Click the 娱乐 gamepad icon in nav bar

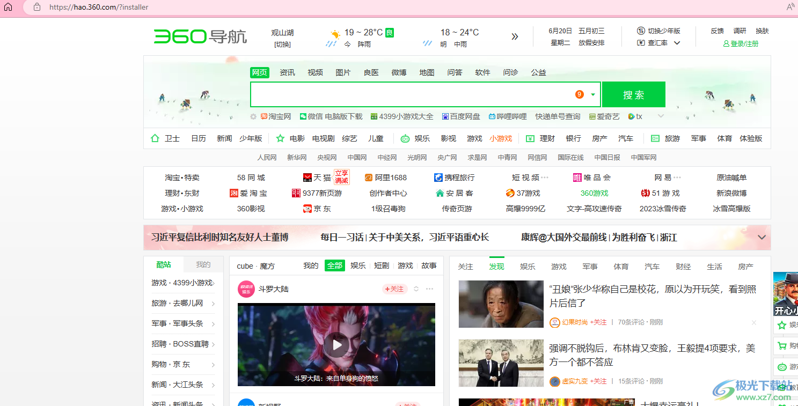(x=405, y=138)
